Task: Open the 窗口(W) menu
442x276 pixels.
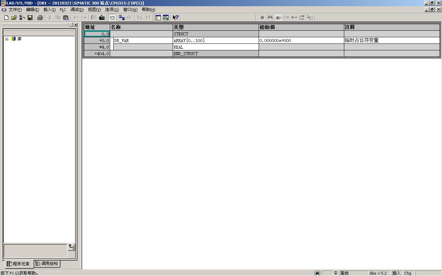Action: tap(130, 10)
